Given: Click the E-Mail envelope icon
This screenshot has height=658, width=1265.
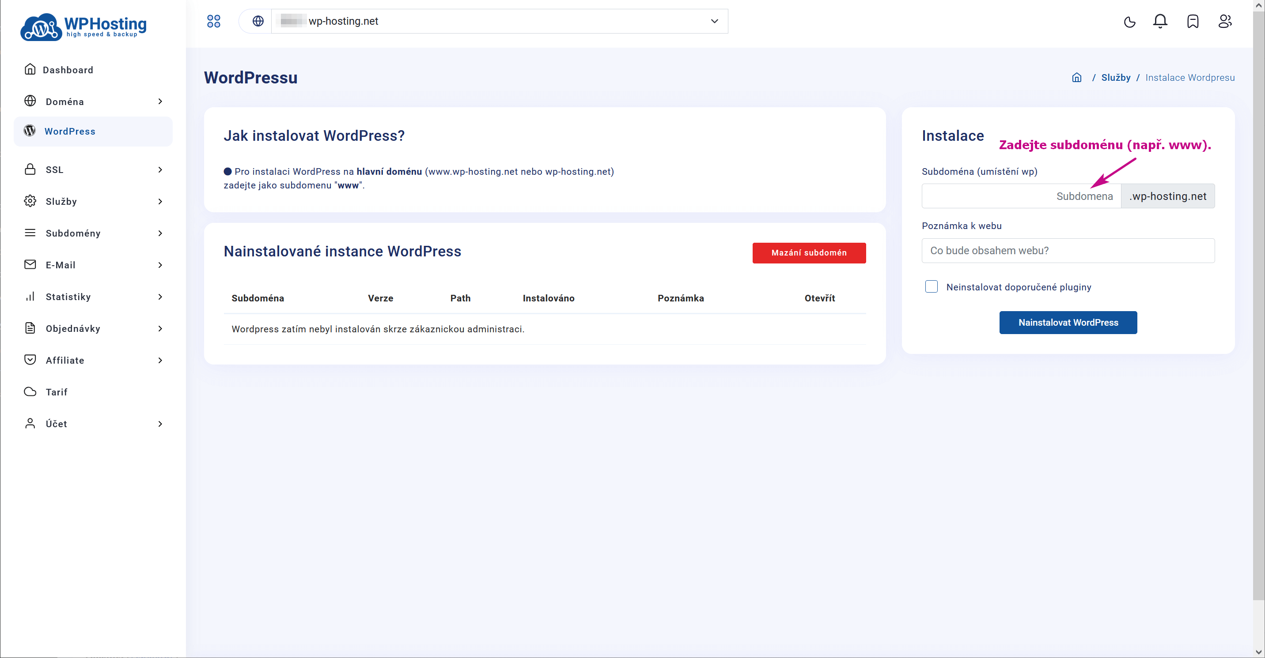Looking at the screenshot, I should [x=30, y=264].
